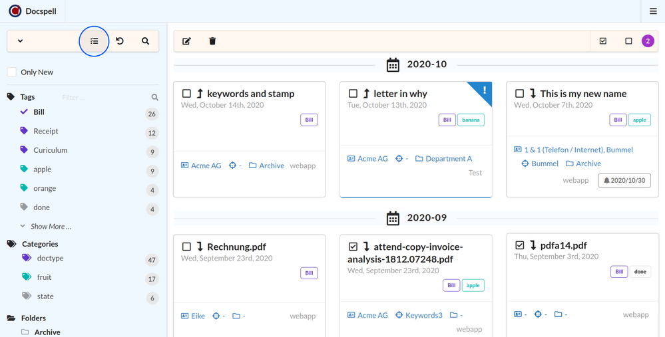
Task: Click the select-all checked box icon
Action: coord(603,41)
